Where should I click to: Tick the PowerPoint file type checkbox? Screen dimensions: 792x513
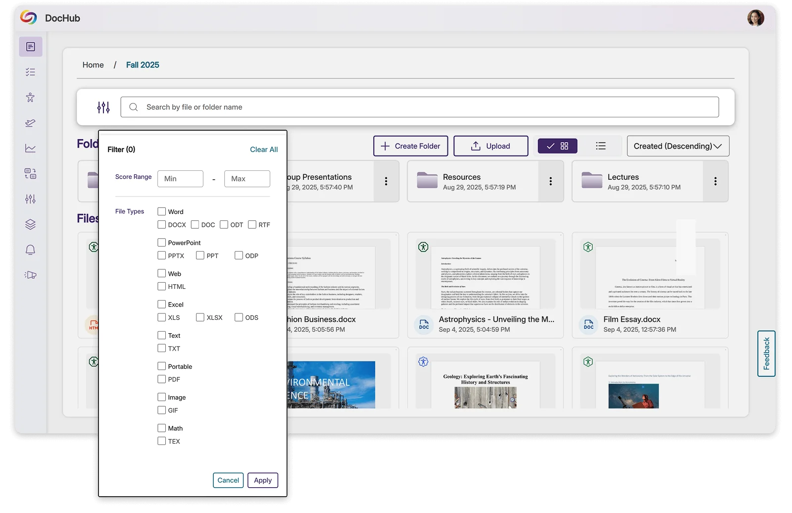tap(162, 243)
